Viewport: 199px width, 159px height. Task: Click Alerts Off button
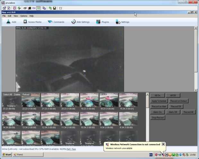(173, 112)
